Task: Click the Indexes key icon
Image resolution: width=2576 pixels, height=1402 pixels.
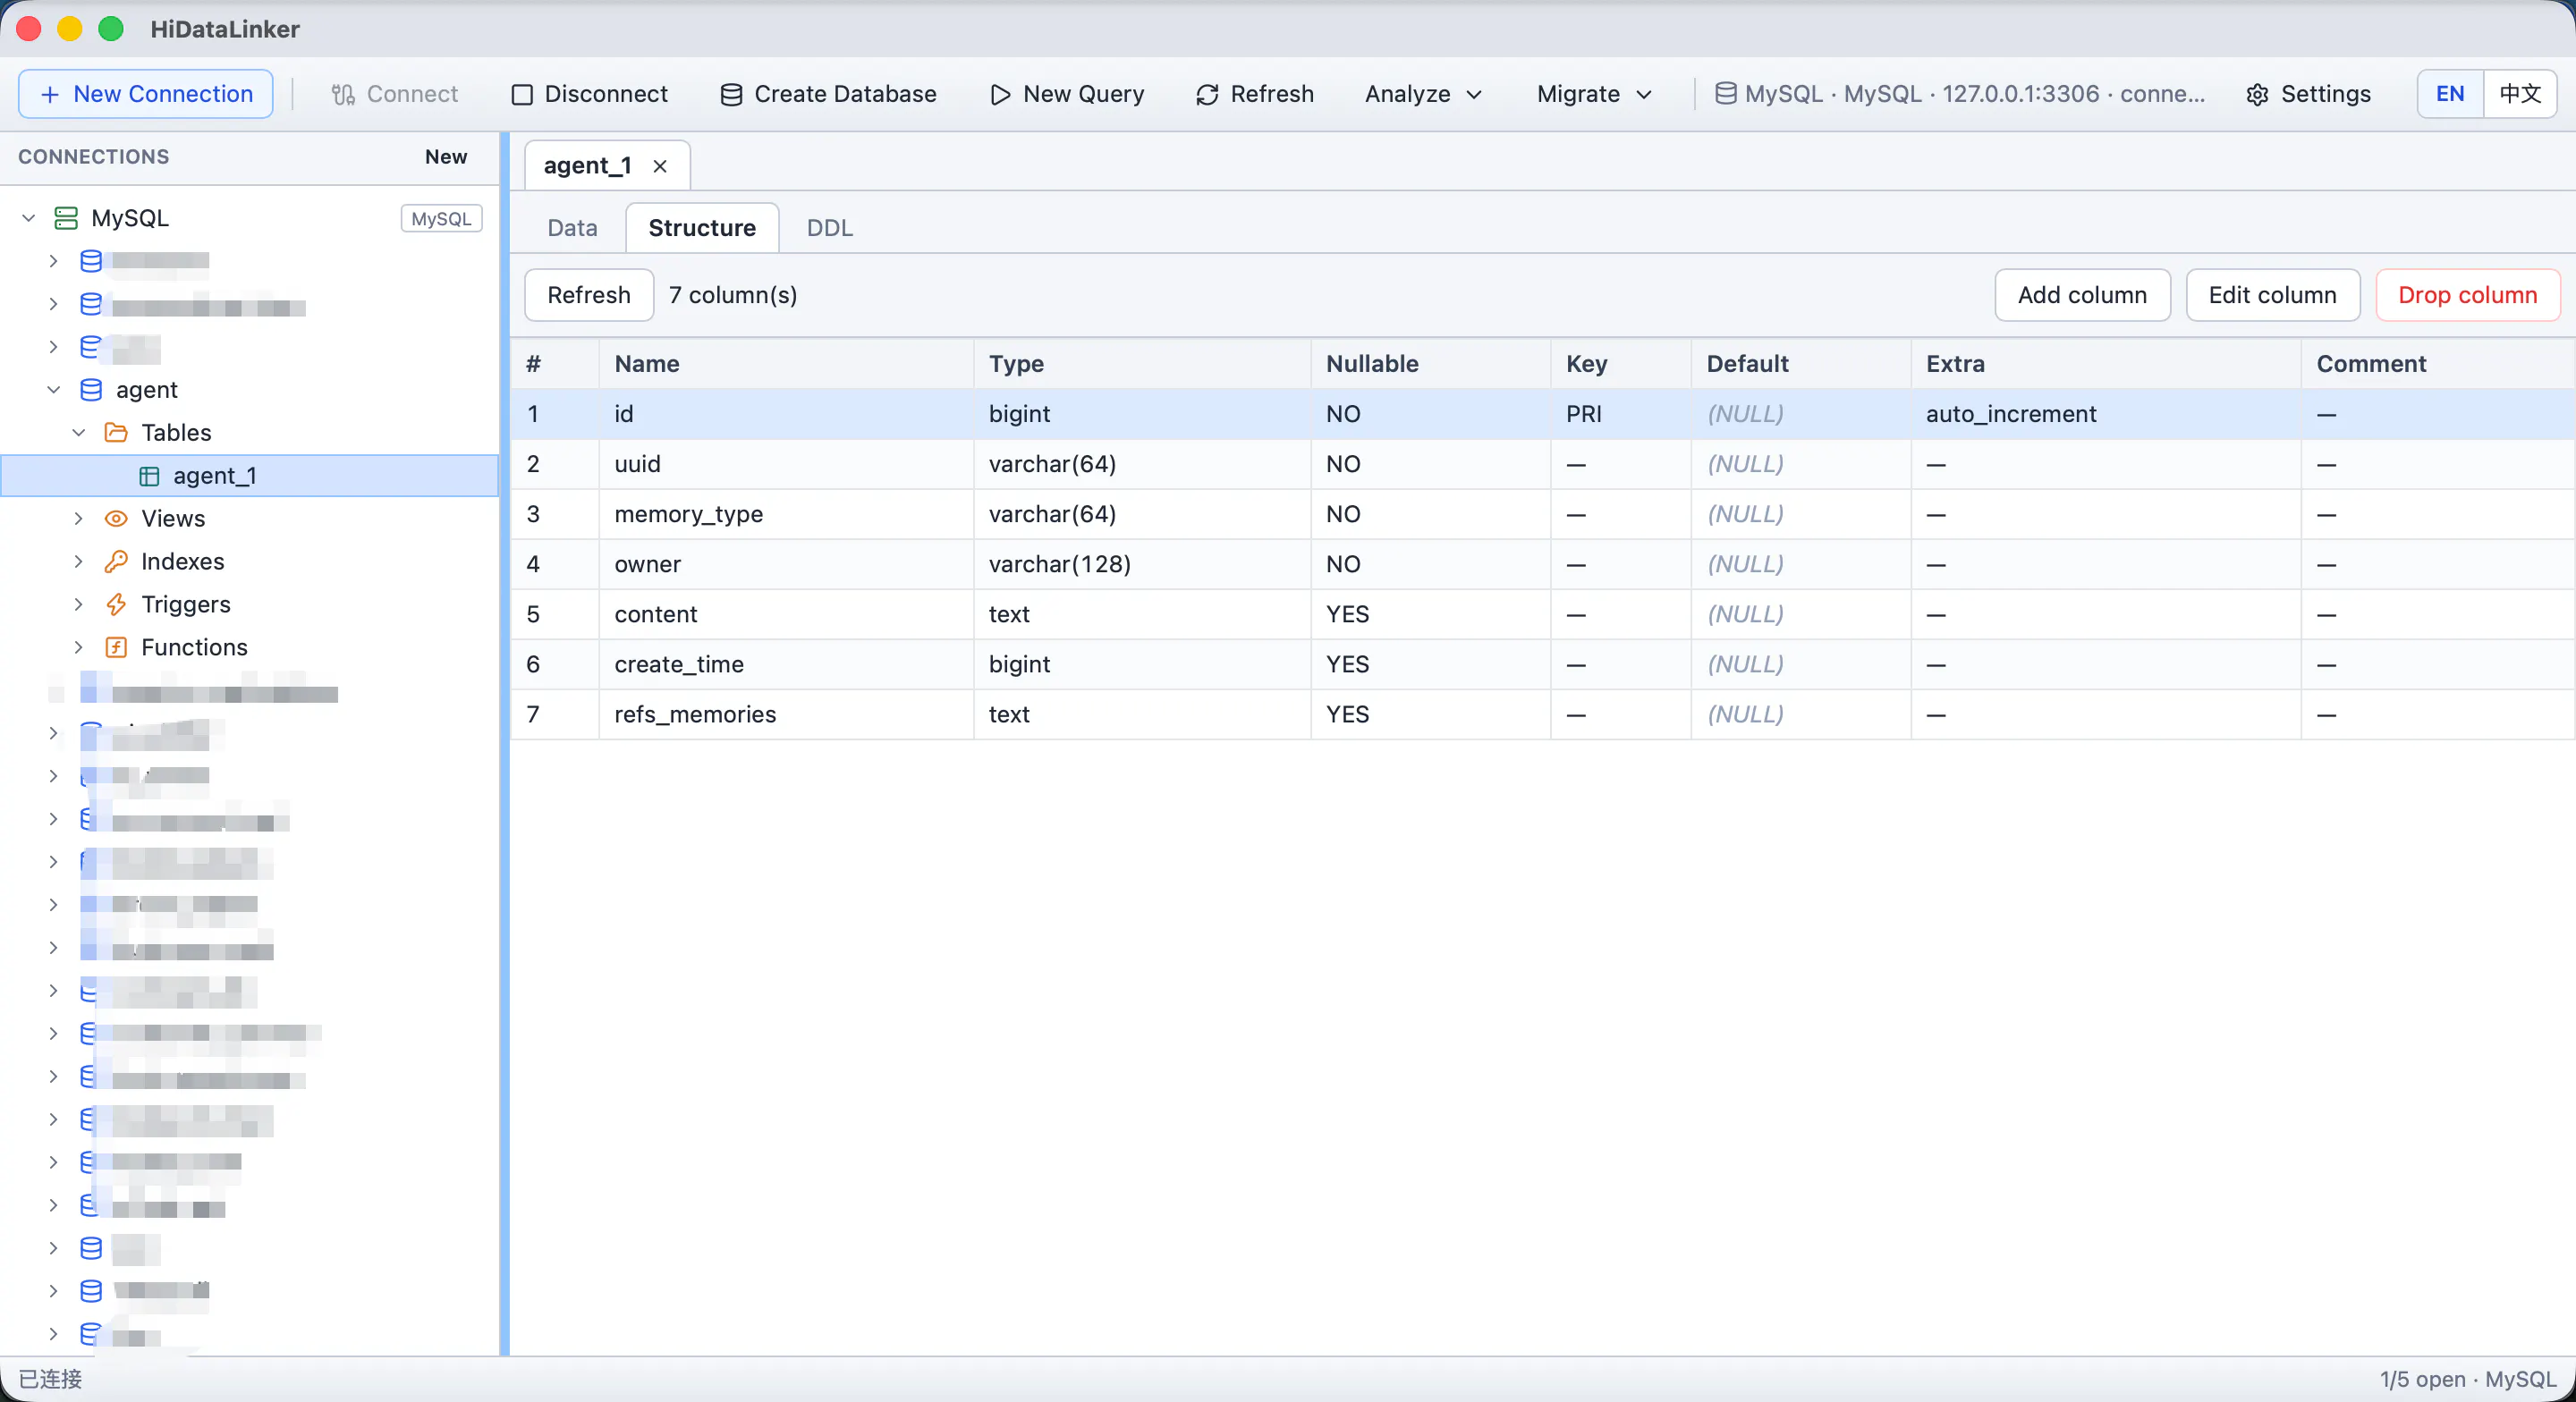Action: [x=116, y=562]
